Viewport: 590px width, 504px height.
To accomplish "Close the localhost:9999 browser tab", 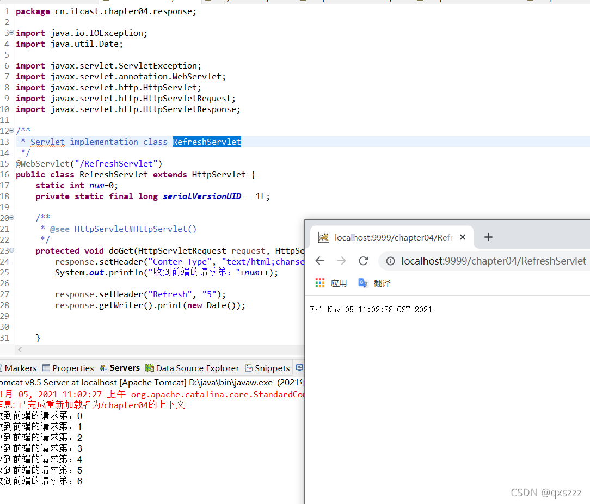I will click(463, 237).
